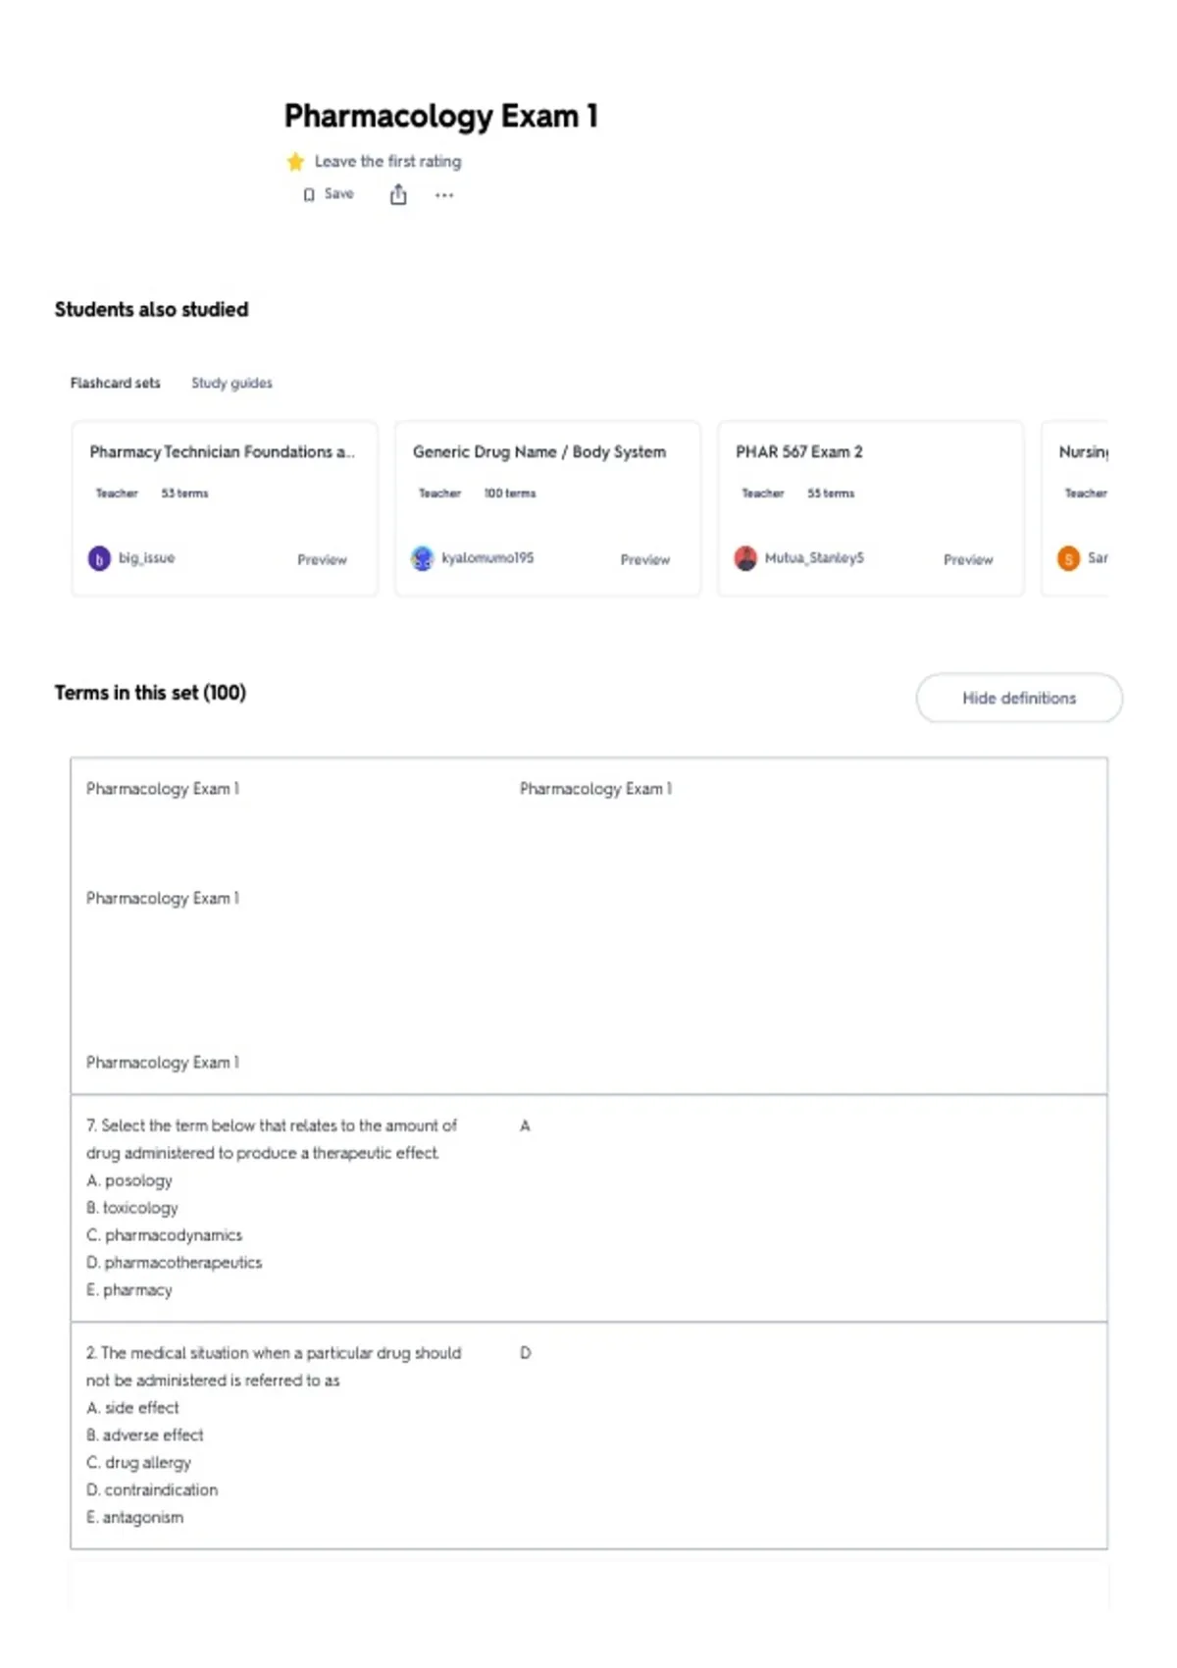The width and height of the screenshot is (1177, 1668).
Task: Click Mutua_Stanley5 profile avatar
Action: 745,558
